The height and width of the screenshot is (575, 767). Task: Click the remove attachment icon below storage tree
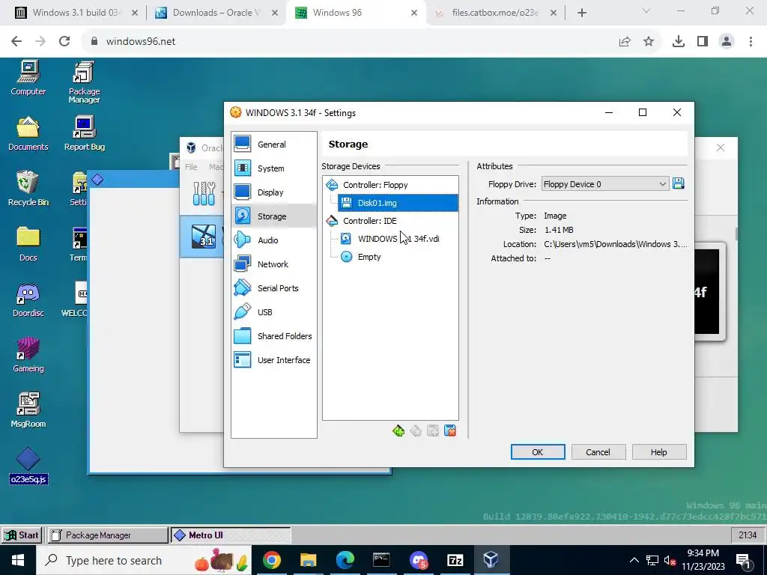tap(450, 431)
